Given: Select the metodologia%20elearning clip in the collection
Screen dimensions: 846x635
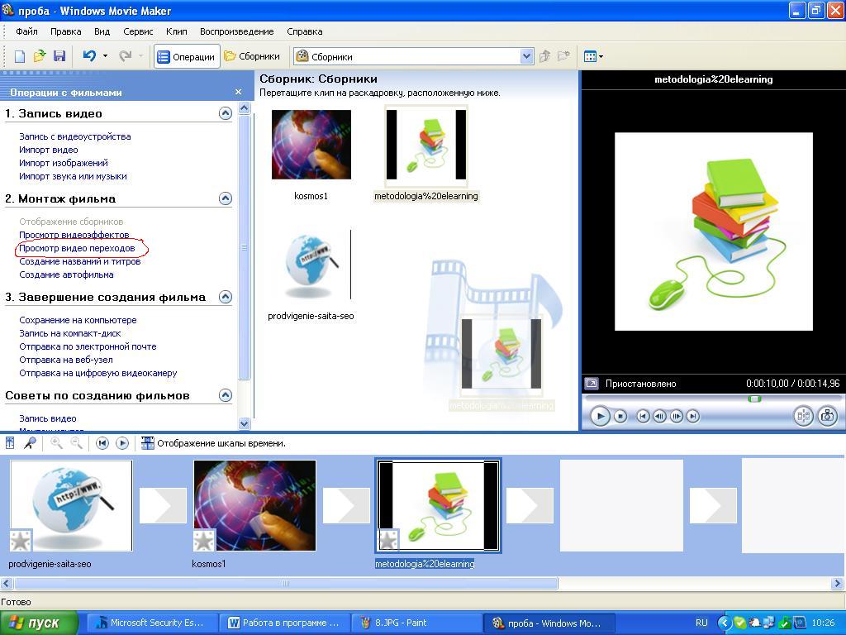Looking at the screenshot, I should tap(426, 145).
